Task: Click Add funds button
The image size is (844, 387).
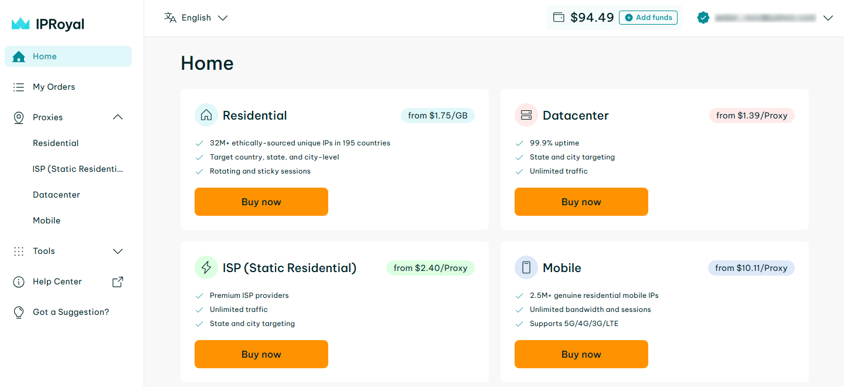Action: (648, 18)
